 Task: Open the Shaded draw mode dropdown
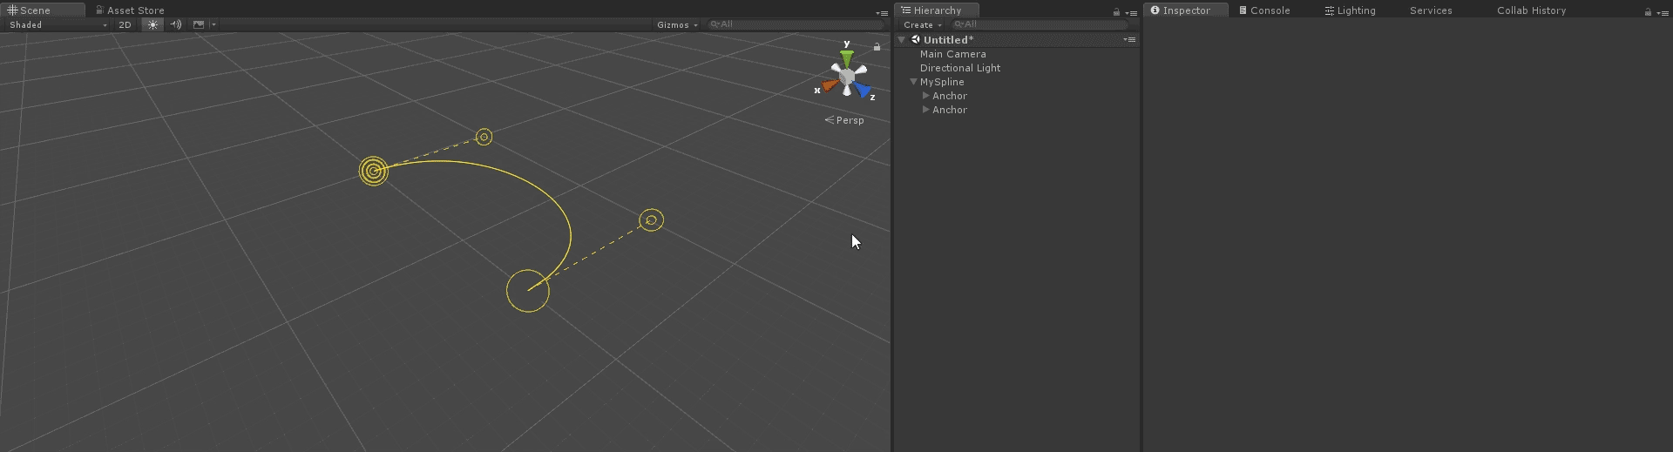tap(58, 25)
